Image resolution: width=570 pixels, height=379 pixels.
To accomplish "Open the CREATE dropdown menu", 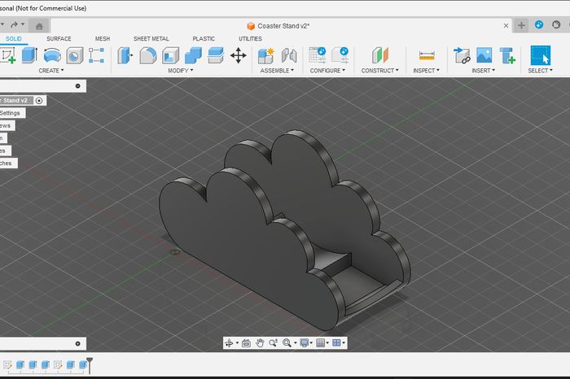I will 50,71.
